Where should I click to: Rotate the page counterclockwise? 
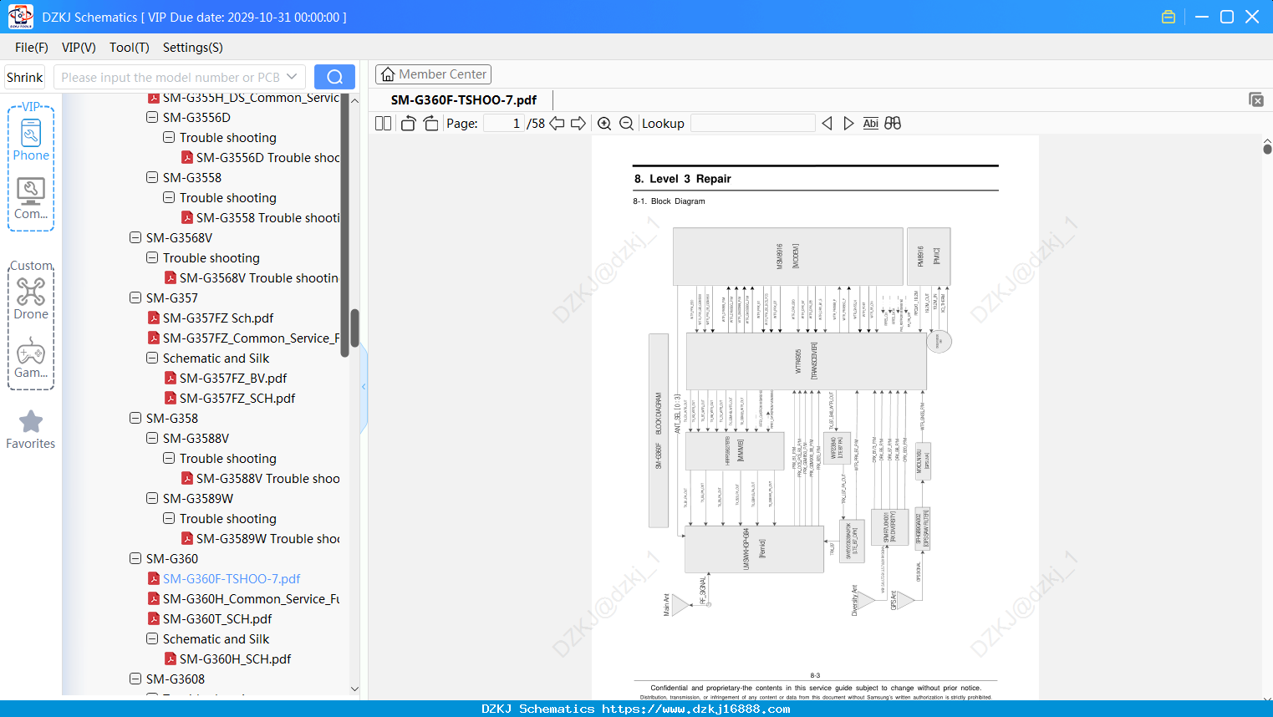point(408,124)
